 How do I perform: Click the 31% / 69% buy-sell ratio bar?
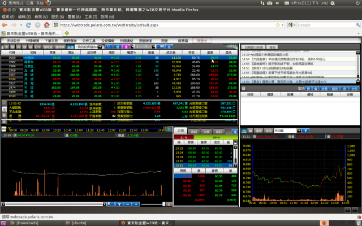[x=206, y=137]
